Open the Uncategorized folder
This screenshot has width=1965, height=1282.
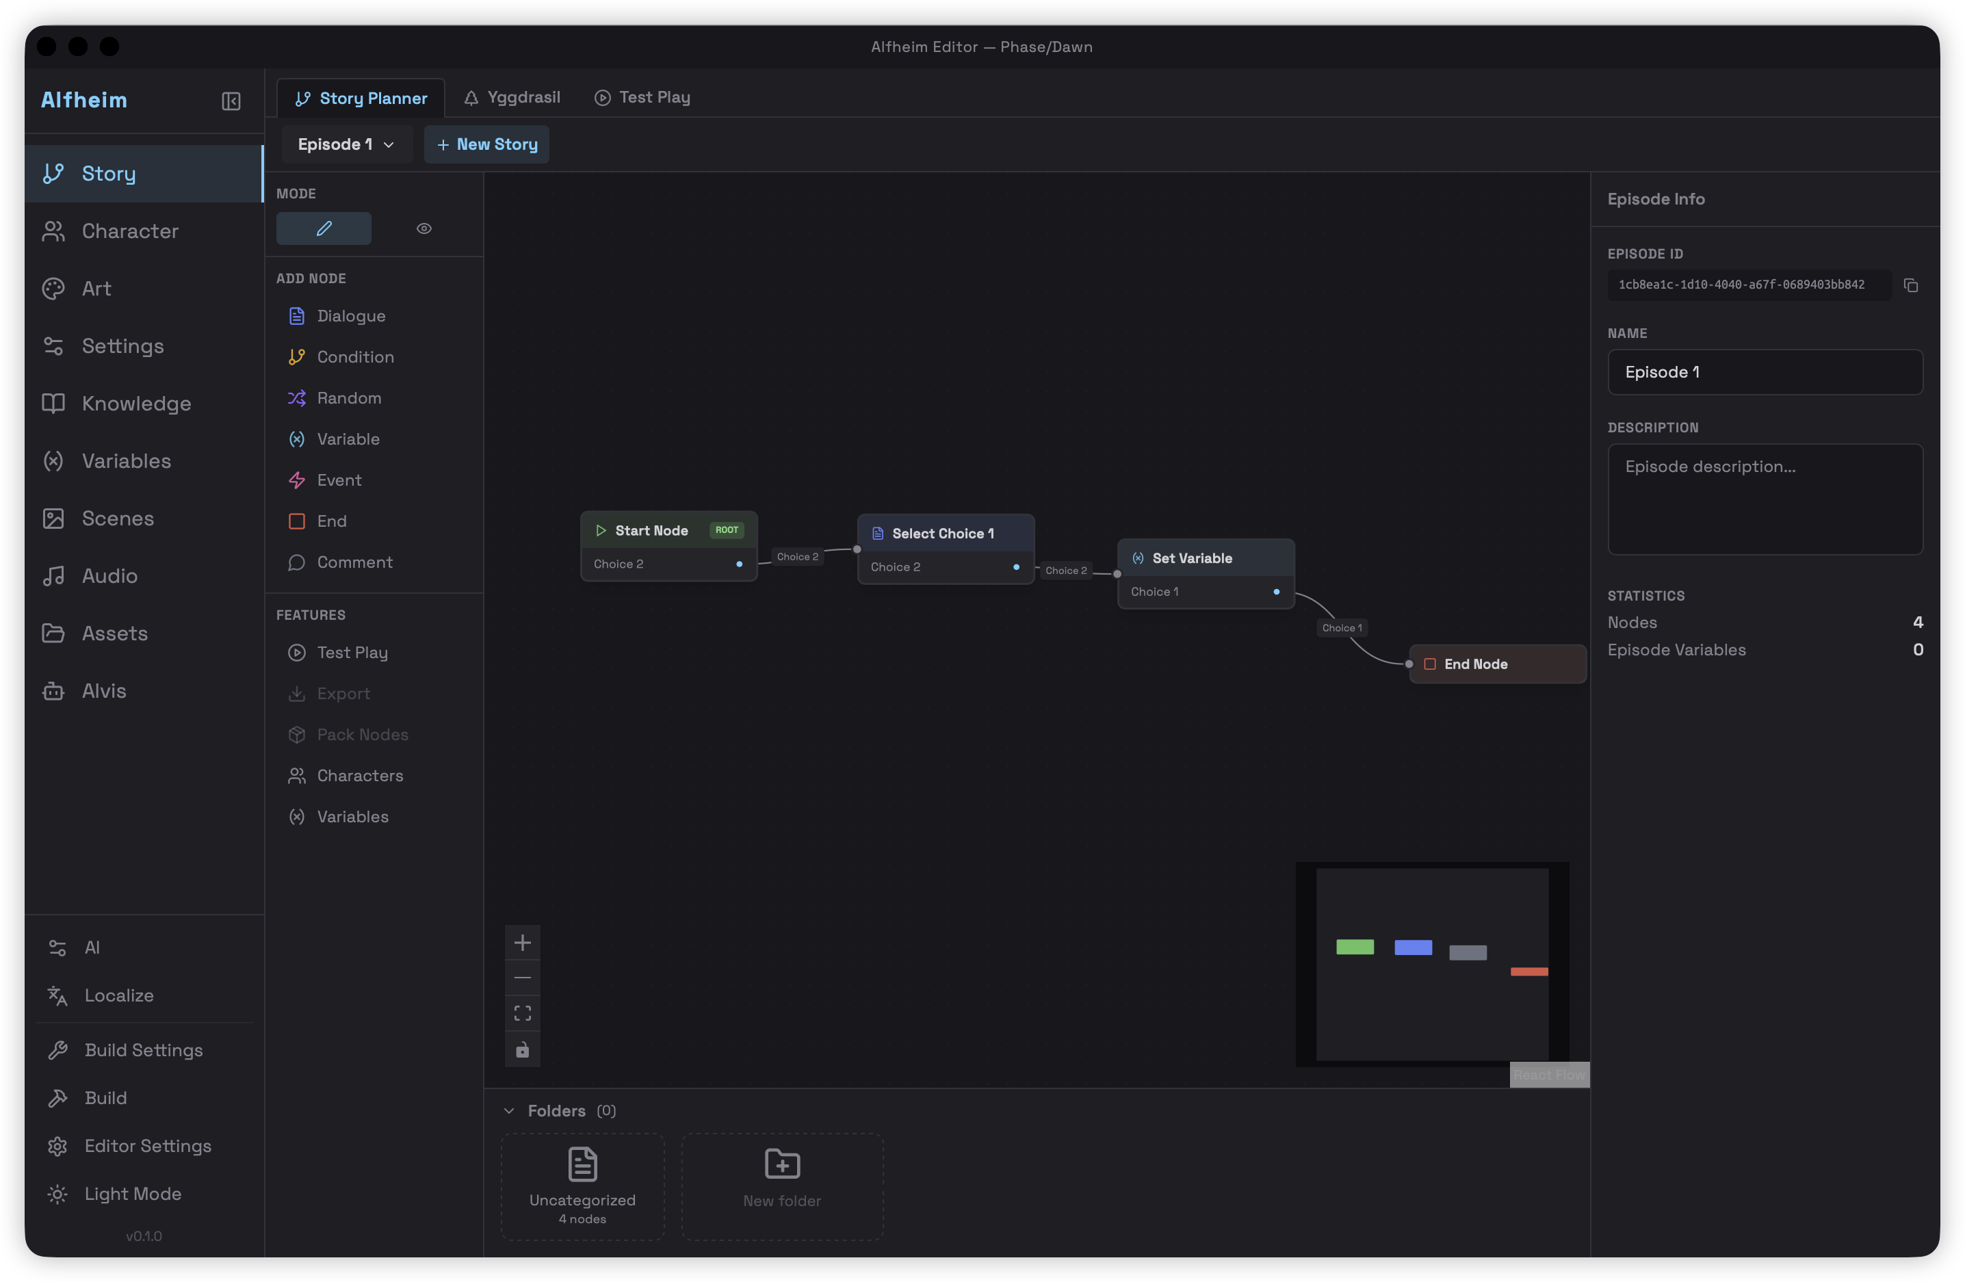(x=582, y=1186)
